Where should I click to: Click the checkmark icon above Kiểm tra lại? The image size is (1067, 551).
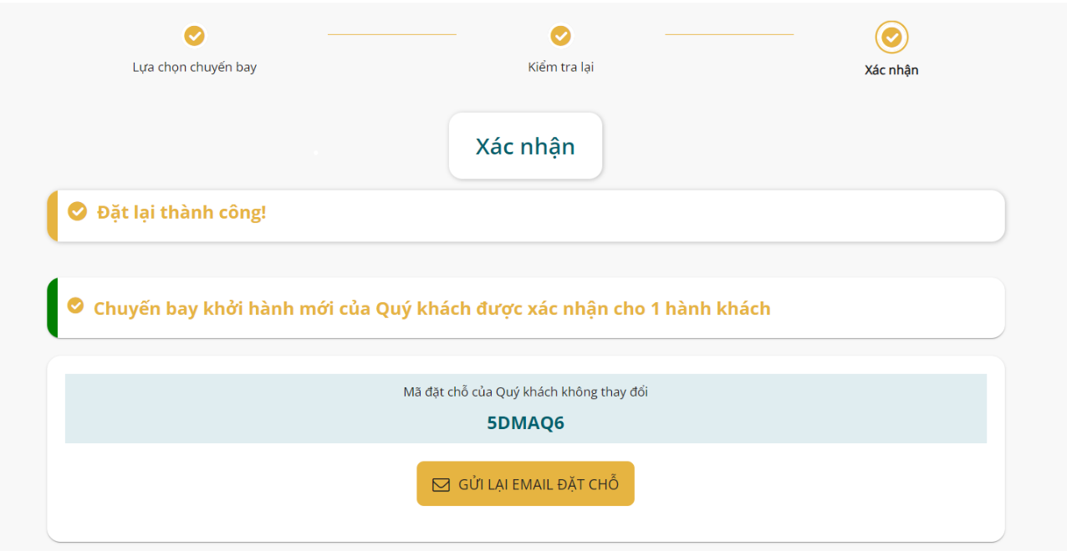point(560,37)
